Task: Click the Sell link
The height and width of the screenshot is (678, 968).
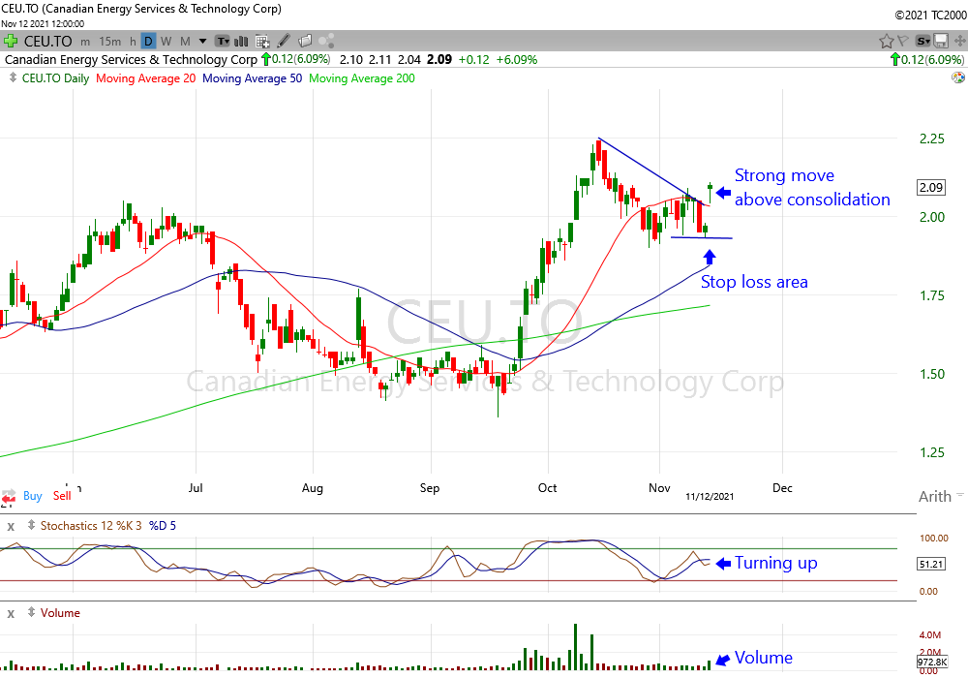Action: tap(62, 496)
